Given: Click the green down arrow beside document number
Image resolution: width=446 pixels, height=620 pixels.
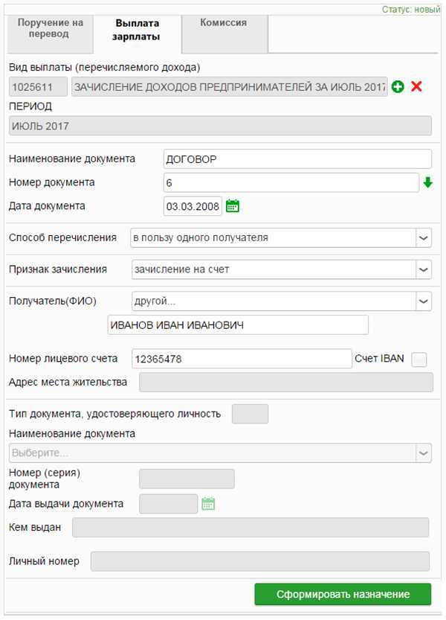Looking at the screenshot, I should pyautogui.click(x=428, y=182).
